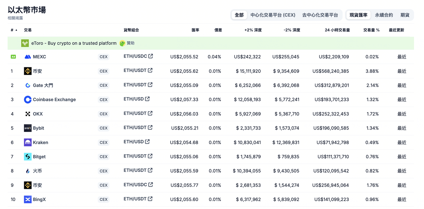Click the MEXC exchange logo icon
Screen dimensions: 424x209
click(x=28, y=57)
